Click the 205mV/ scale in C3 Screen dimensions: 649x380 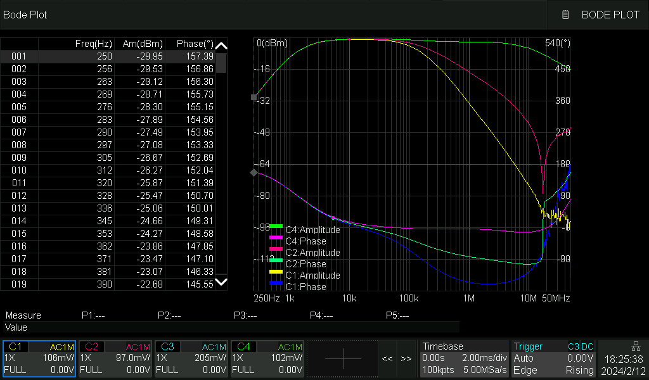point(210,358)
